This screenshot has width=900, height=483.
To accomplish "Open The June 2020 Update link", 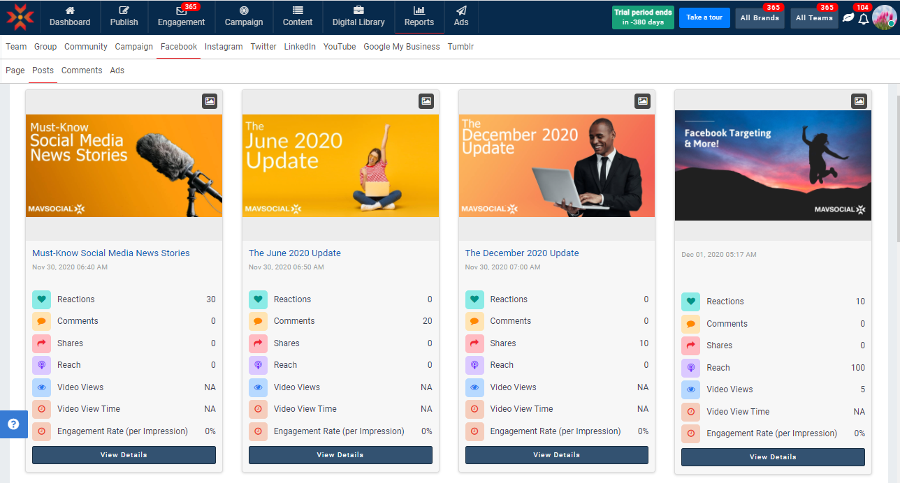I will [x=295, y=253].
